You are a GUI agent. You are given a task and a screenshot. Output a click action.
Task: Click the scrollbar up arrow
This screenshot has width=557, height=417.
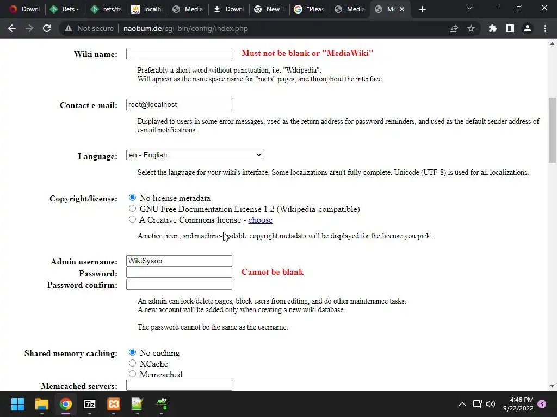pyautogui.click(x=553, y=43)
